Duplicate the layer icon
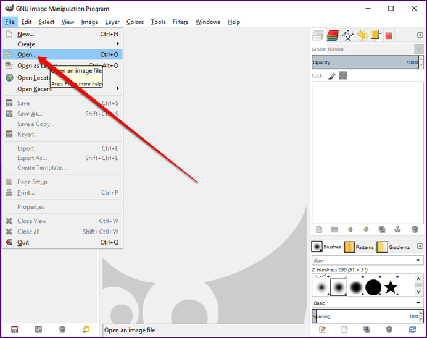Image resolution: width=427 pixels, height=338 pixels. point(382,229)
